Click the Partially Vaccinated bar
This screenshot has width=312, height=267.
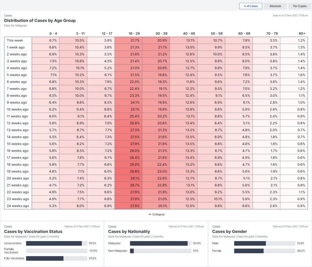tap(56, 251)
